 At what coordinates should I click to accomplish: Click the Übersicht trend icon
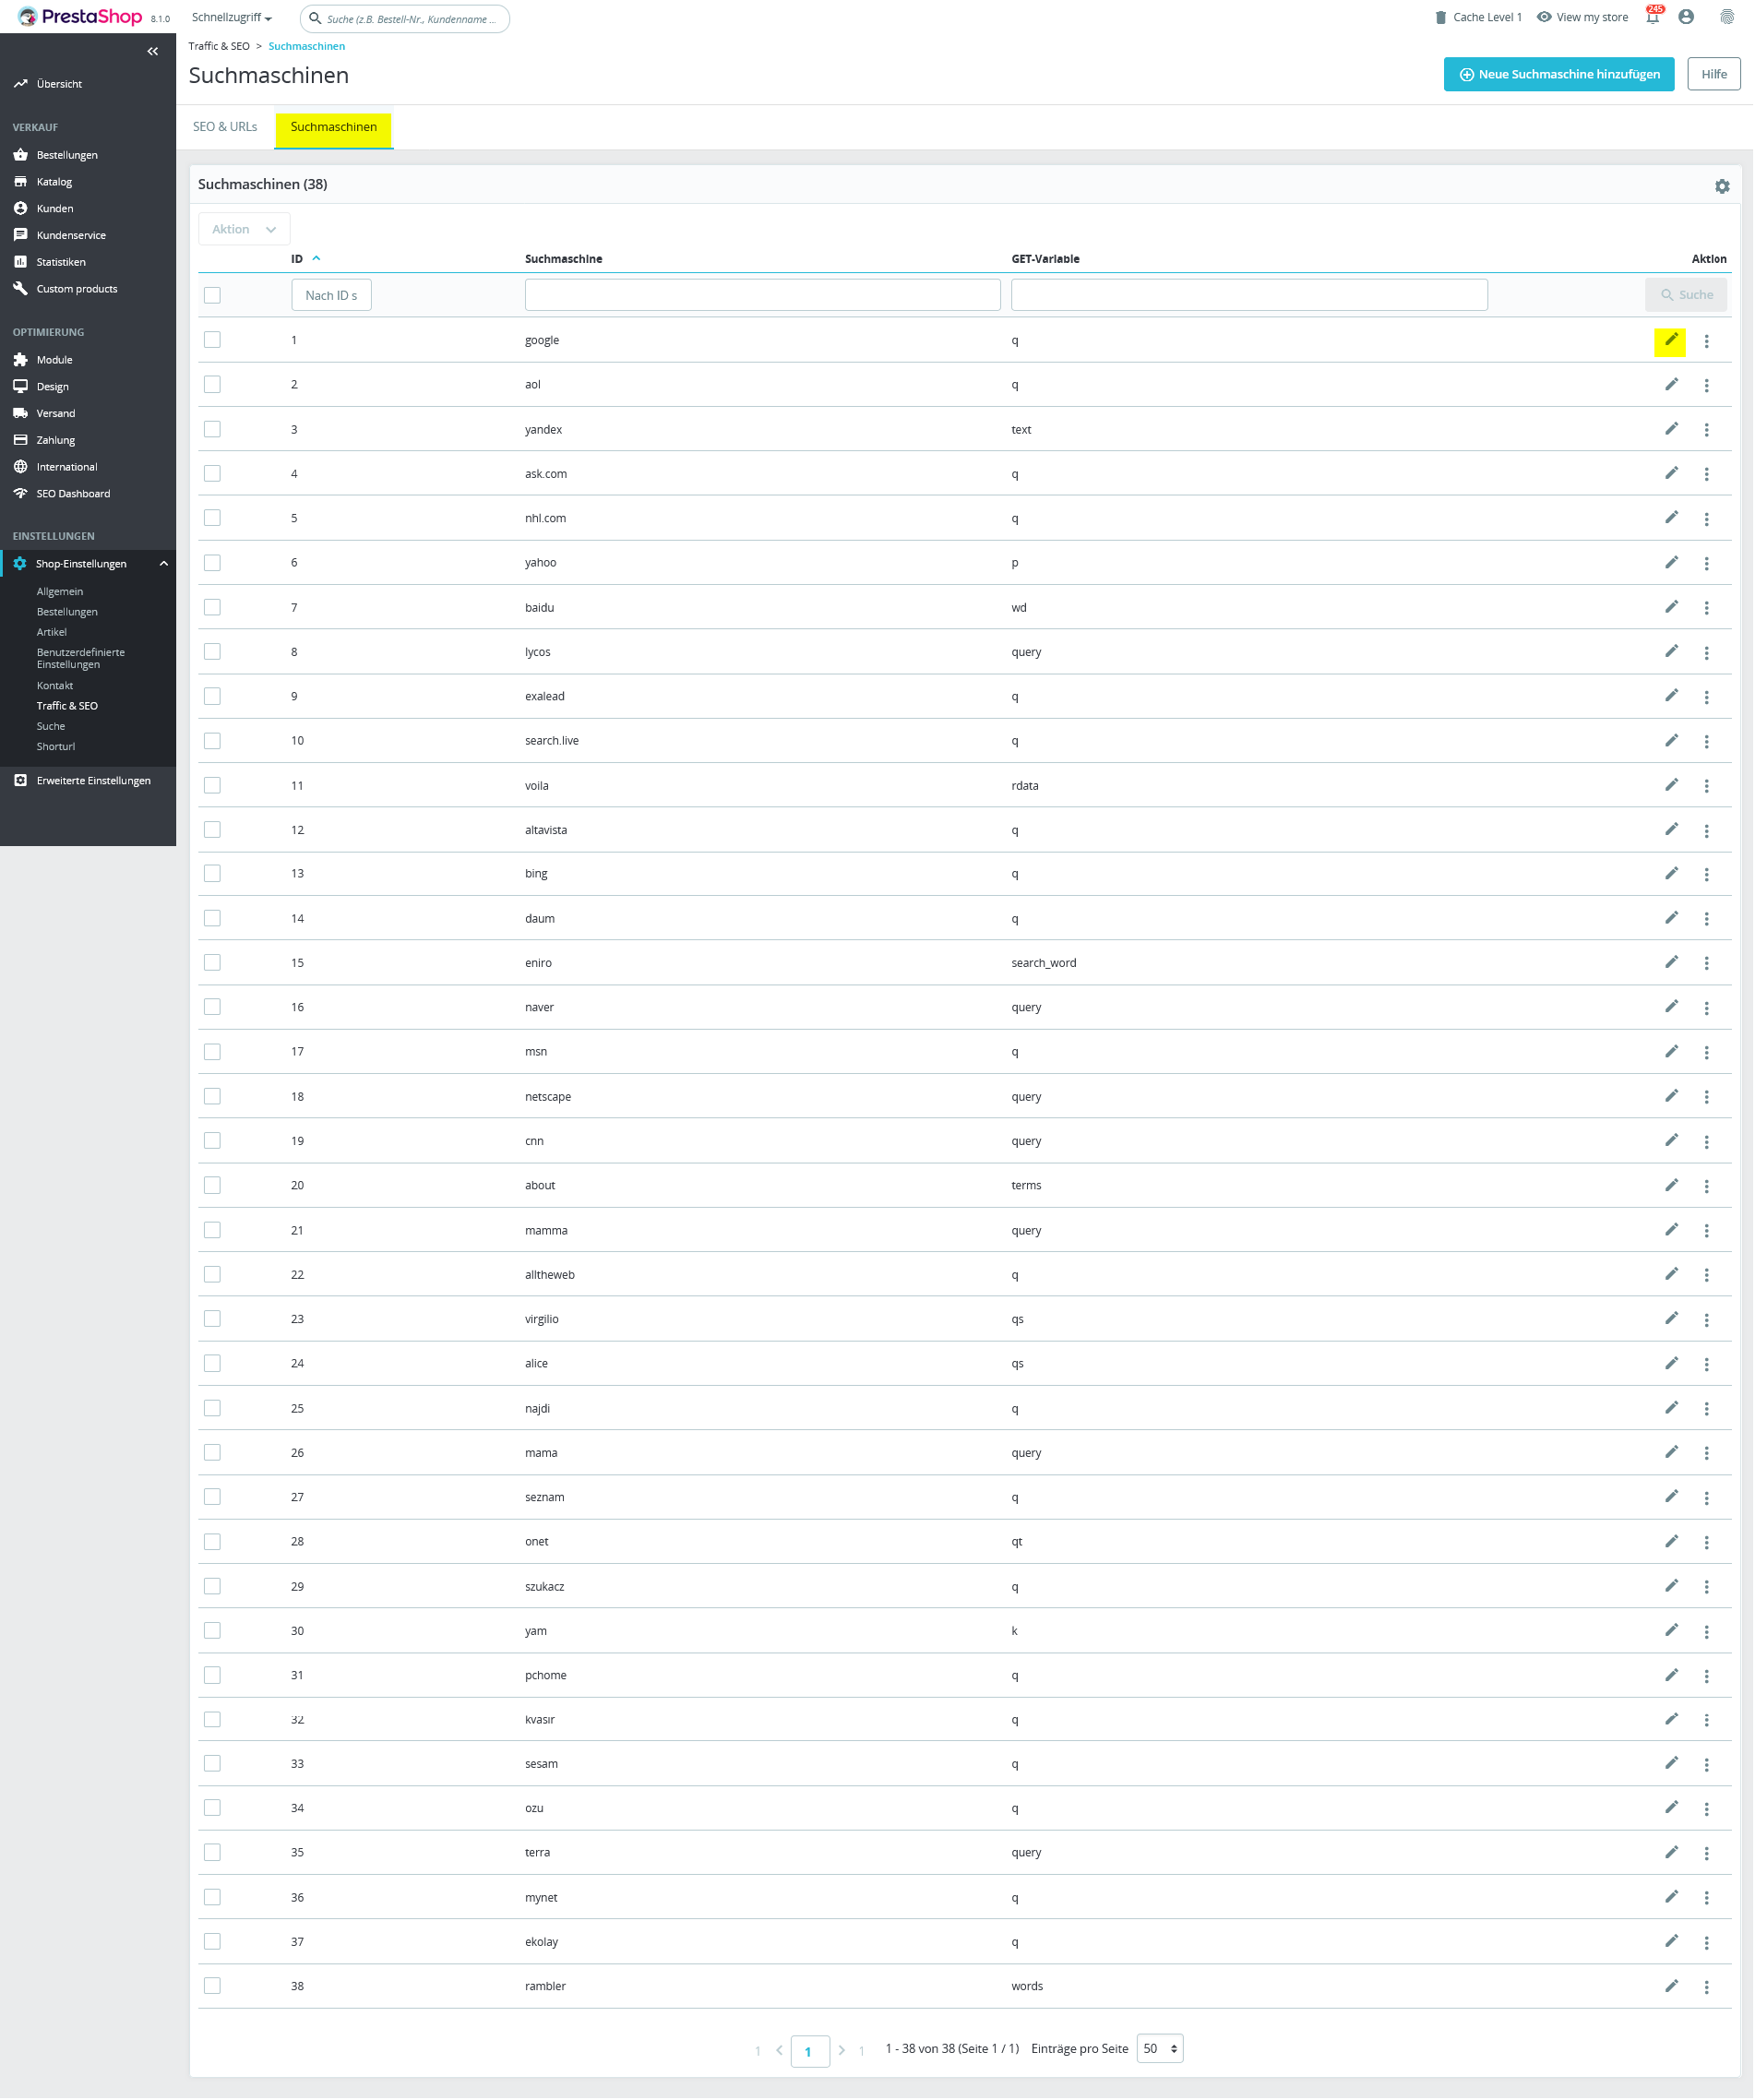click(x=20, y=84)
